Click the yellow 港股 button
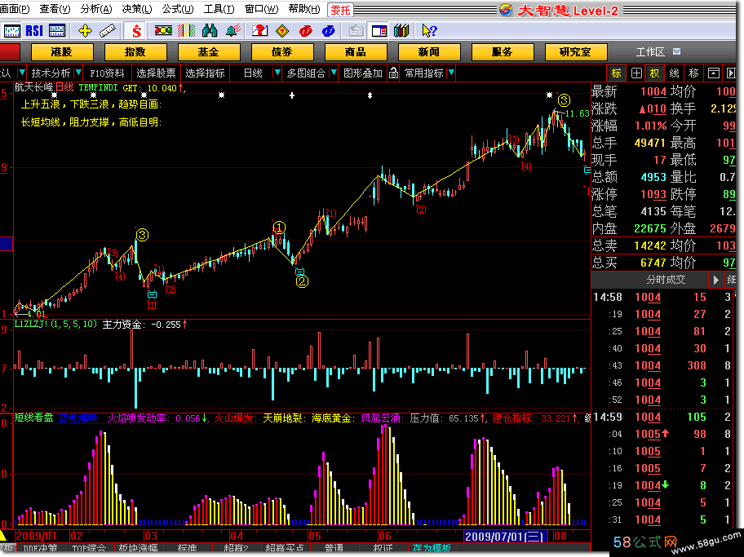 pyautogui.click(x=61, y=51)
